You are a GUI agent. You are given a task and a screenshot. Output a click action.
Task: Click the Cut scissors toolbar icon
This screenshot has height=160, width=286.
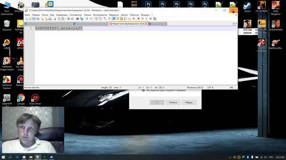click(55, 19)
